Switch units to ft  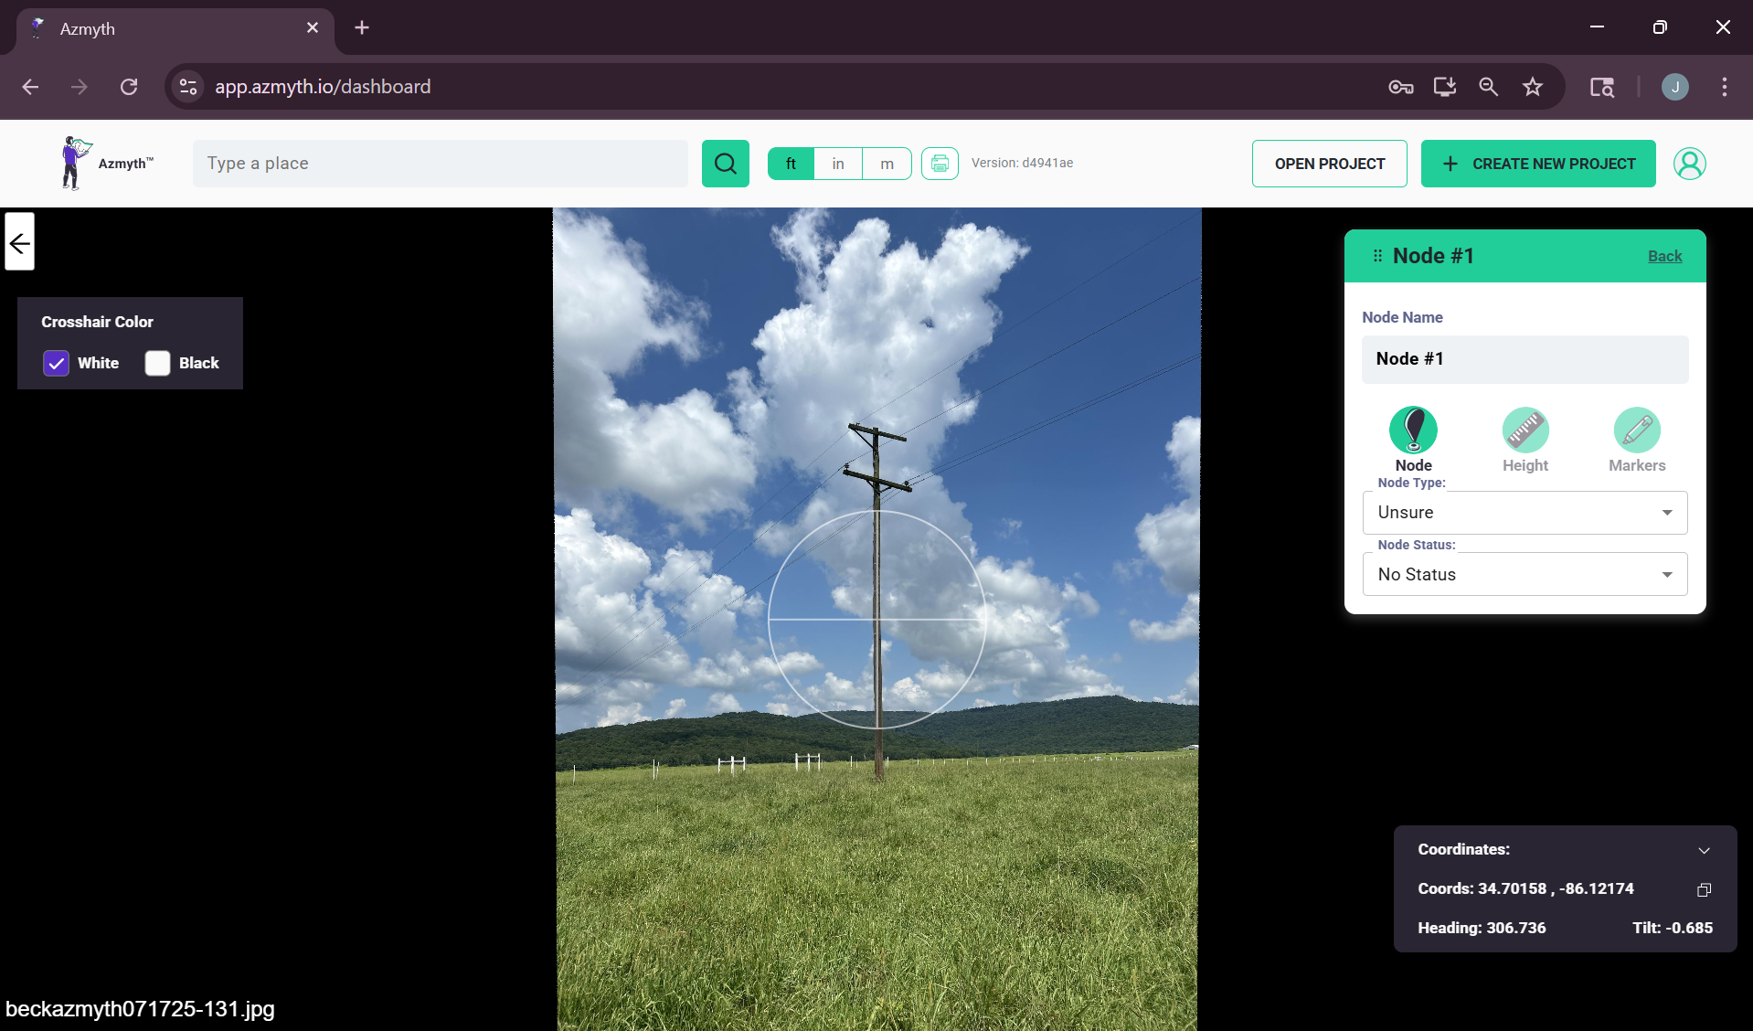(792, 164)
